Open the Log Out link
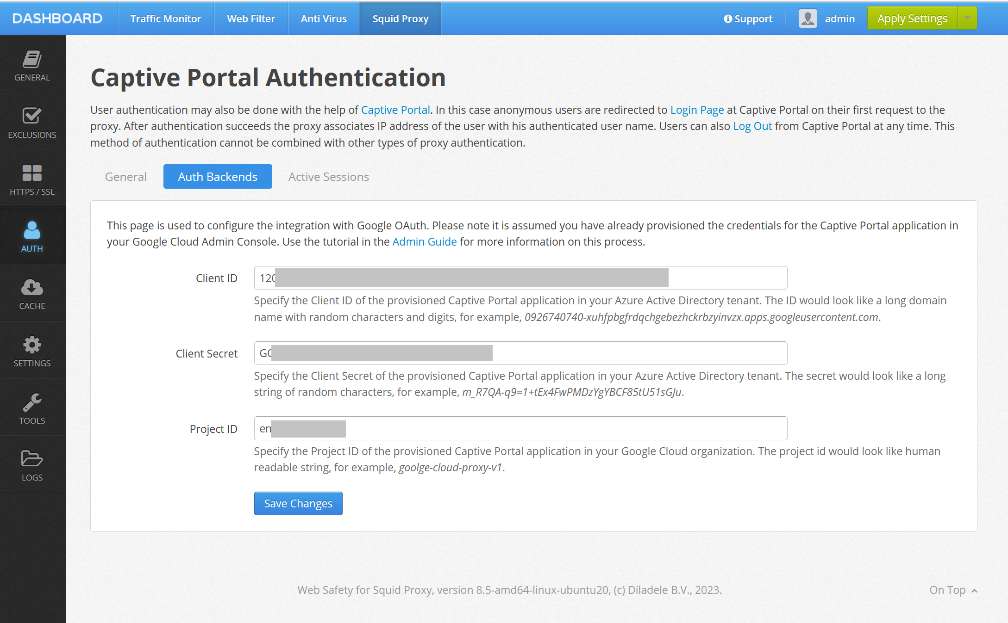 point(752,126)
